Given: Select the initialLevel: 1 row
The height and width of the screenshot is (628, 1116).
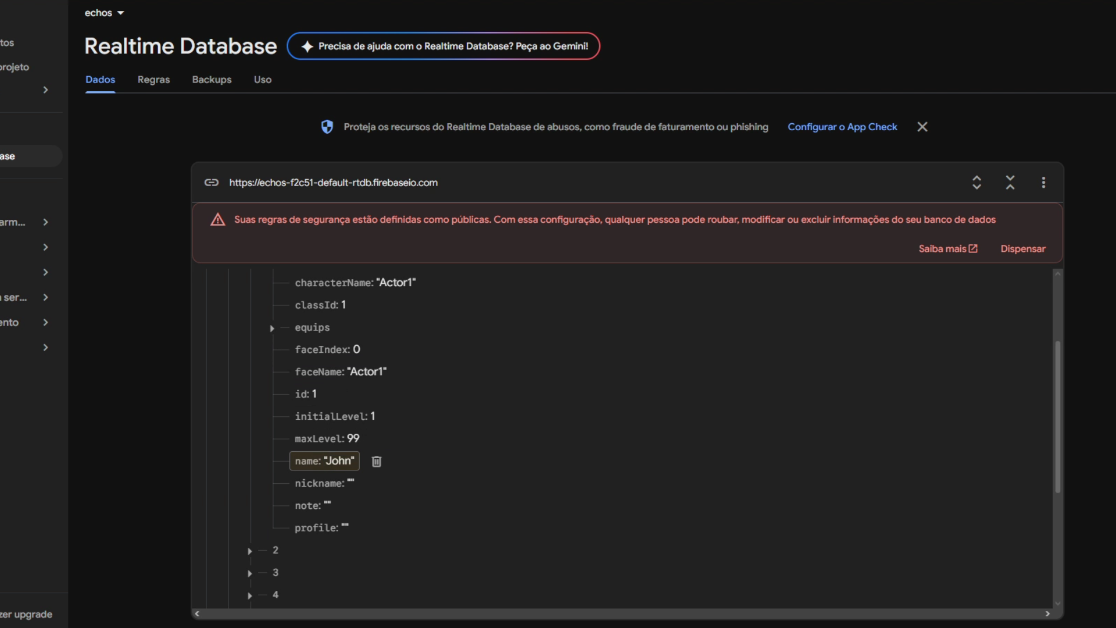Looking at the screenshot, I should [335, 416].
